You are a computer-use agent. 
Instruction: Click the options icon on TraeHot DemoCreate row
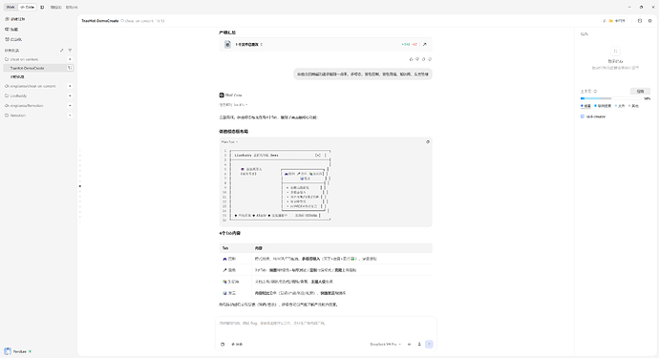pyautogui.click(x=70, y=68)
